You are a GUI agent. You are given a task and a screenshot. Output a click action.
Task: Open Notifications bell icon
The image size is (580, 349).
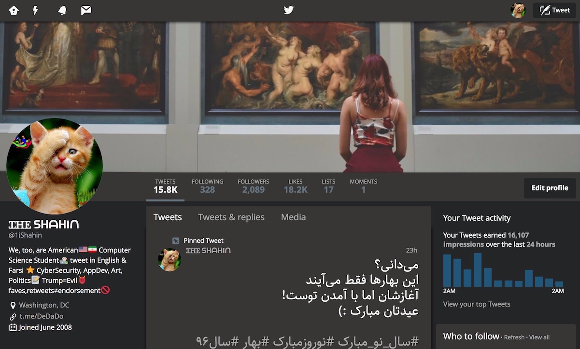tap(62, 10)
